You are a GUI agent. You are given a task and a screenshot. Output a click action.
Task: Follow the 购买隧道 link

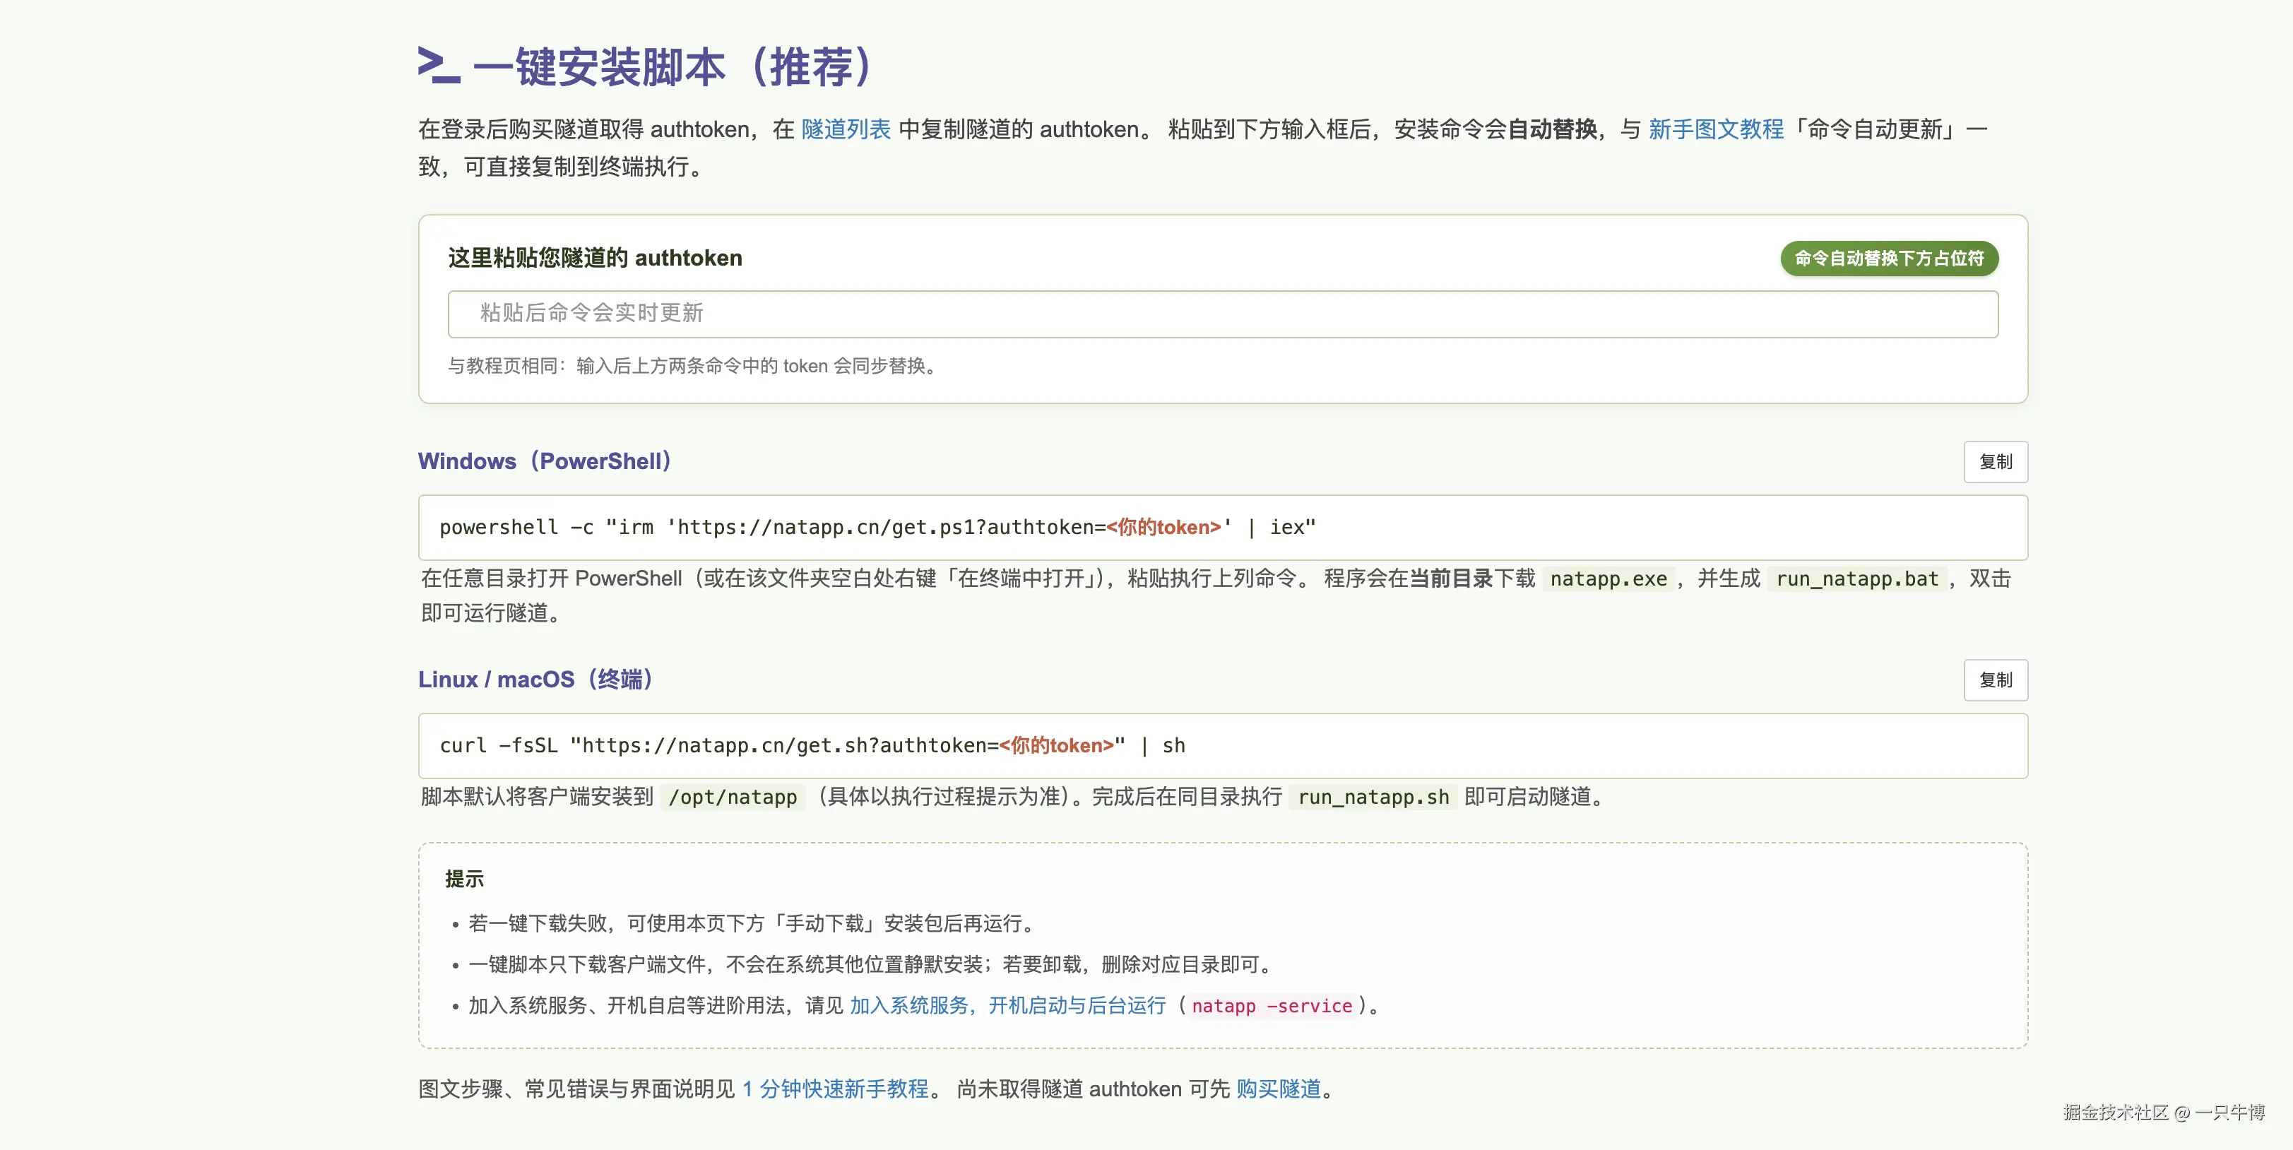1278,1089
